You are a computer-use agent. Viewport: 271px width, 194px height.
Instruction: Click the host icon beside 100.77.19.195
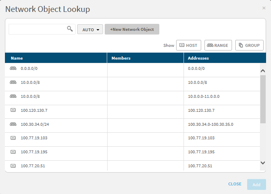(13, 152)
